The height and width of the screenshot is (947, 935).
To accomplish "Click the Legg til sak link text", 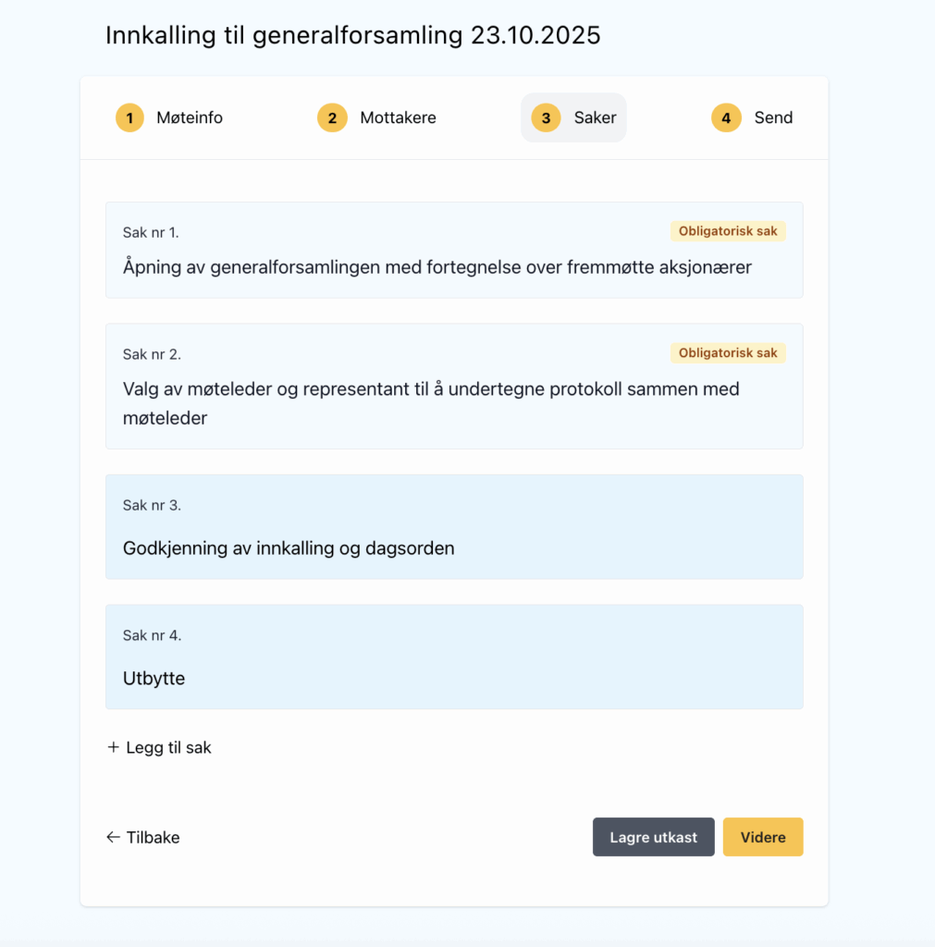I will pyautogui.click(x=168, y=747).
